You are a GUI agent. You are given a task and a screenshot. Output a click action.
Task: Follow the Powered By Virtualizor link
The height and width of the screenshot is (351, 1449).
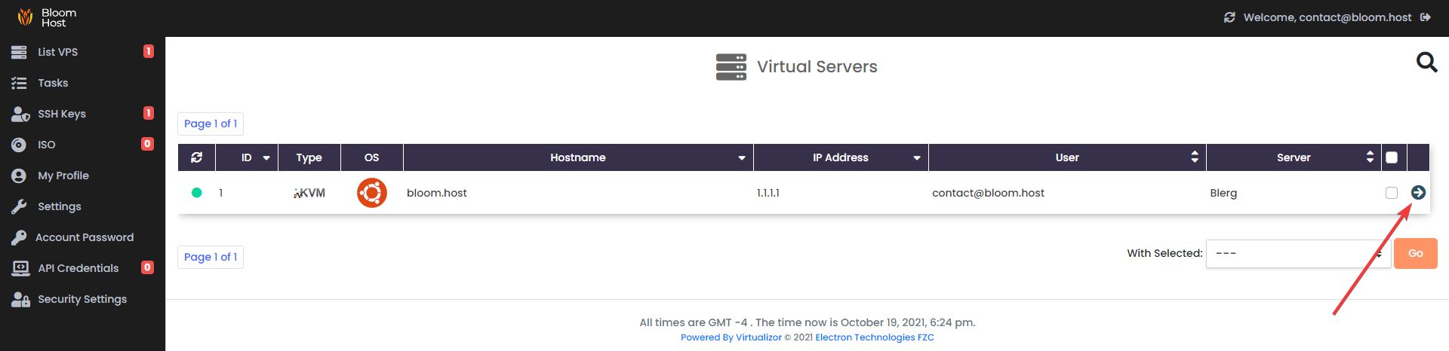[x=731, y=337]
